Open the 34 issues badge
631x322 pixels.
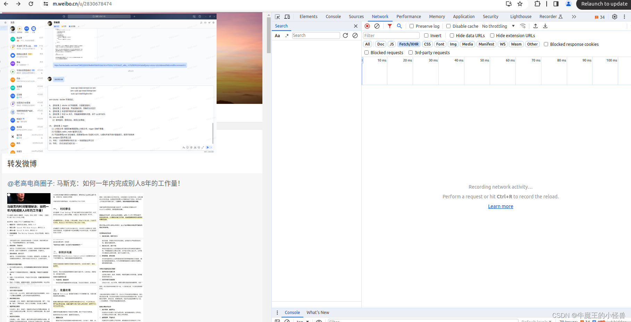(600, 17)
